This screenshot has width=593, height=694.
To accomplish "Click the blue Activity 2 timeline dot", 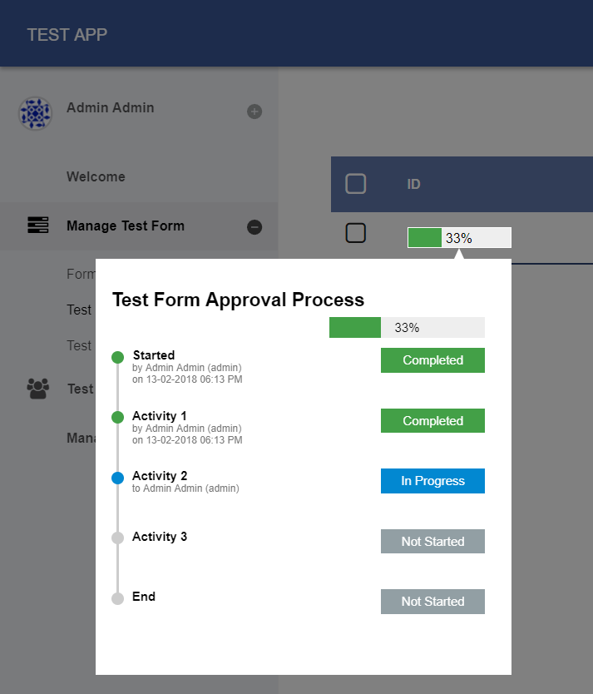I will tap(117, 478).
